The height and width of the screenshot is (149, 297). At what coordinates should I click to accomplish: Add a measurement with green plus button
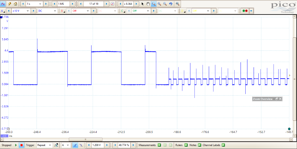coord(159,145)
